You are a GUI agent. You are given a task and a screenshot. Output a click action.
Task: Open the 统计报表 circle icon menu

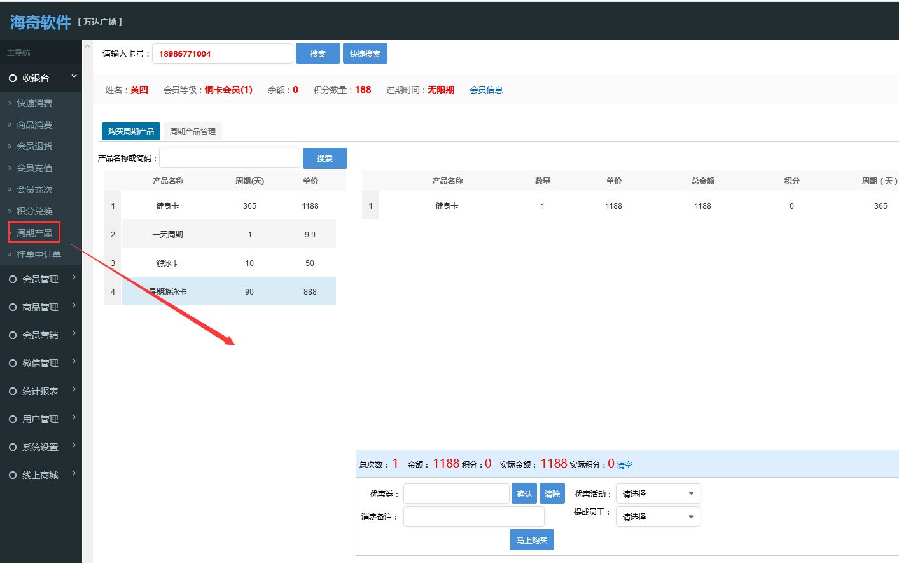[x=13, y=391]
